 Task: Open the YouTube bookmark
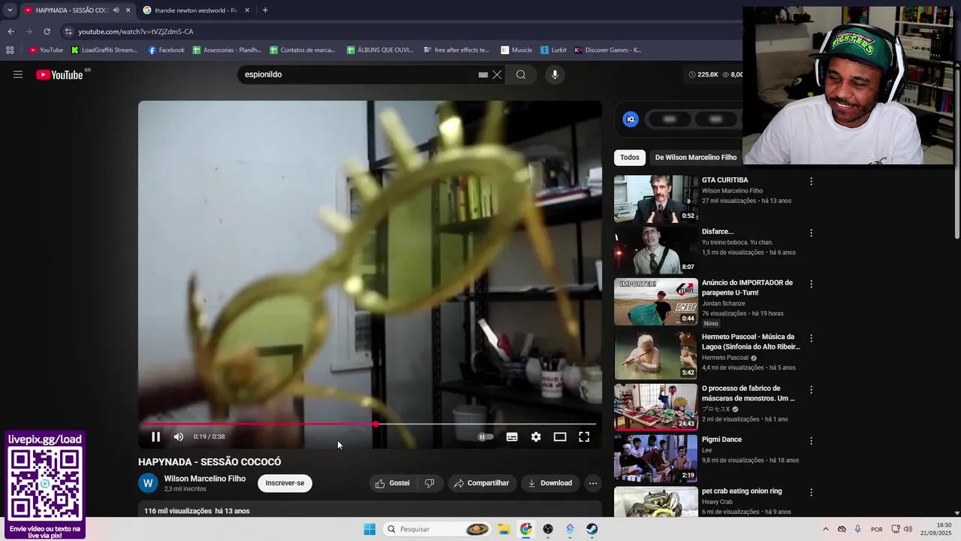coord(46,50)
